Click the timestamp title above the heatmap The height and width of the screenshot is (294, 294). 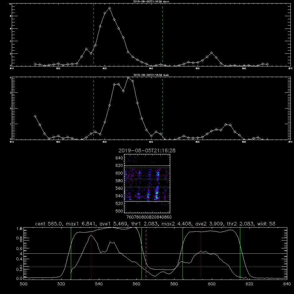(147, 151)
